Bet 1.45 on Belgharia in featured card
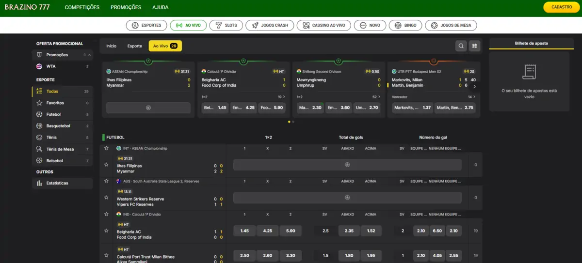 [215, 108]
